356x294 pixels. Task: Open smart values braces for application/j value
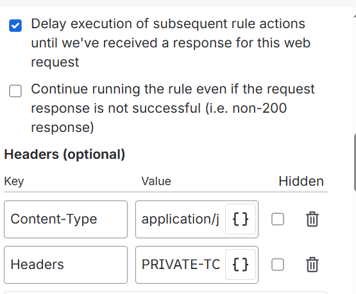pyautogui.click(x=241, y=219)
